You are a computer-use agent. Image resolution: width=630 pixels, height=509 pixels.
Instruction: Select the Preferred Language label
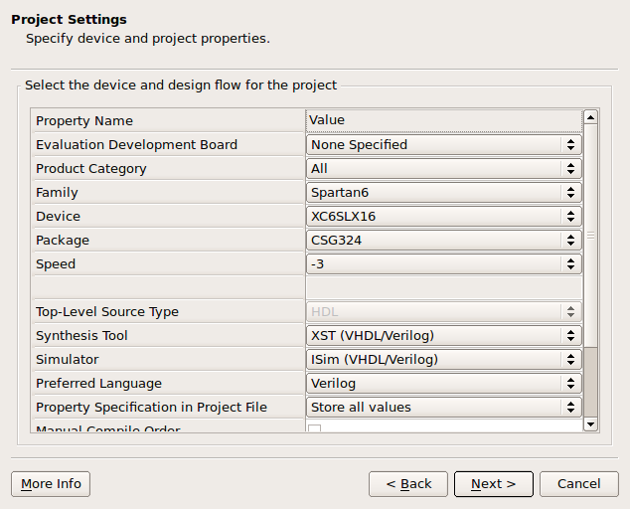(98, 384)
